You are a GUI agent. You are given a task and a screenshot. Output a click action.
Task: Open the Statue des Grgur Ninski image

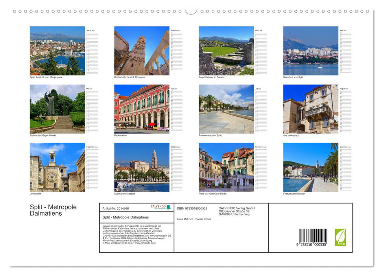(57, 109)
